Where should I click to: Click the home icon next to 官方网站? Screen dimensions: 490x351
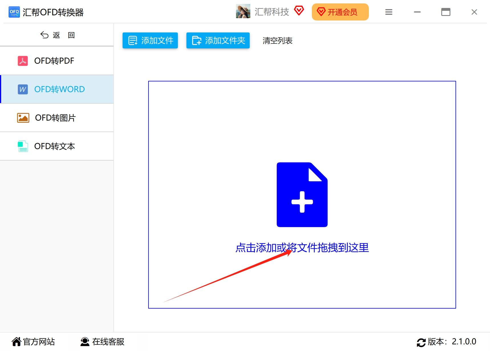click(16, 341)
